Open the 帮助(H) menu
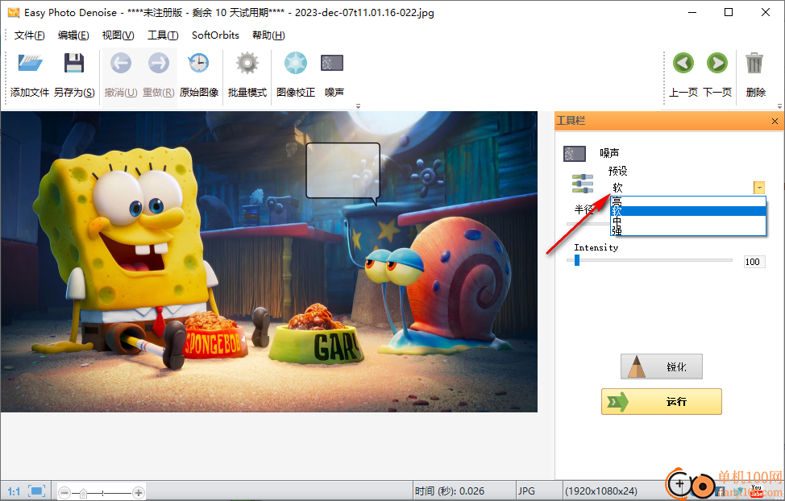 (x=268, y=35)
